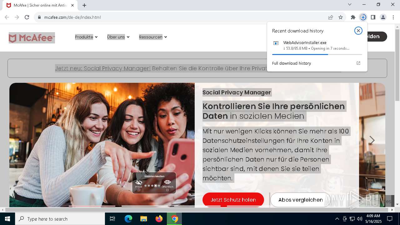This screenshot has width=400, height=225.
Task: Click the Chrome taskbar icon
Action: [x=174, y=219]
